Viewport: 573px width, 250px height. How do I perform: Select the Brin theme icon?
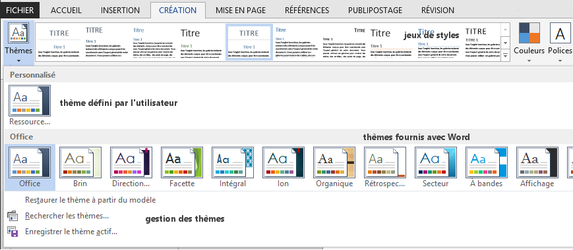click(x=80, y=167)
